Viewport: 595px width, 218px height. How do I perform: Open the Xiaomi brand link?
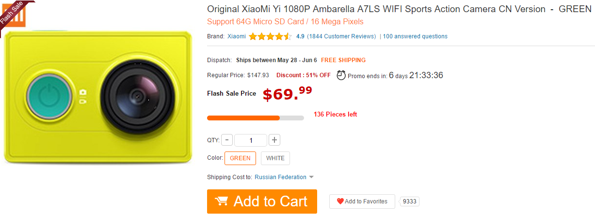237,36
